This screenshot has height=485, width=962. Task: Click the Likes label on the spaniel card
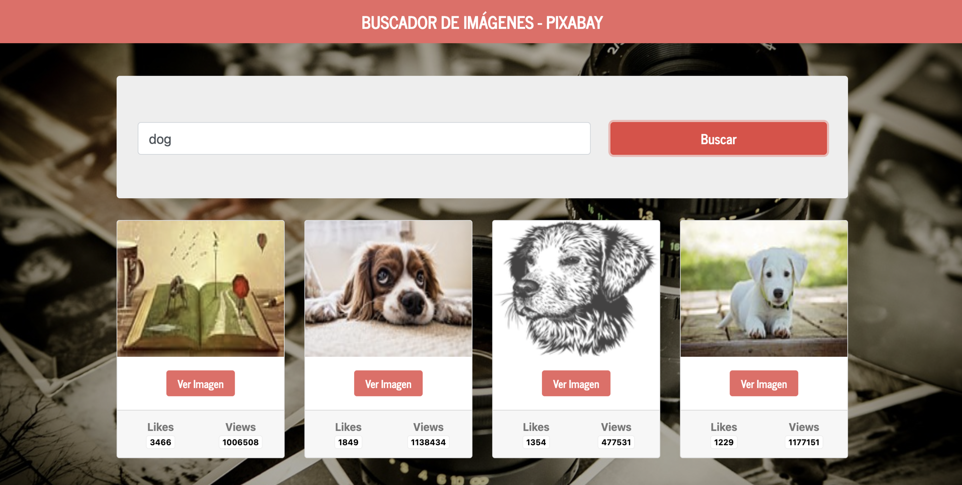coord(348,427)
